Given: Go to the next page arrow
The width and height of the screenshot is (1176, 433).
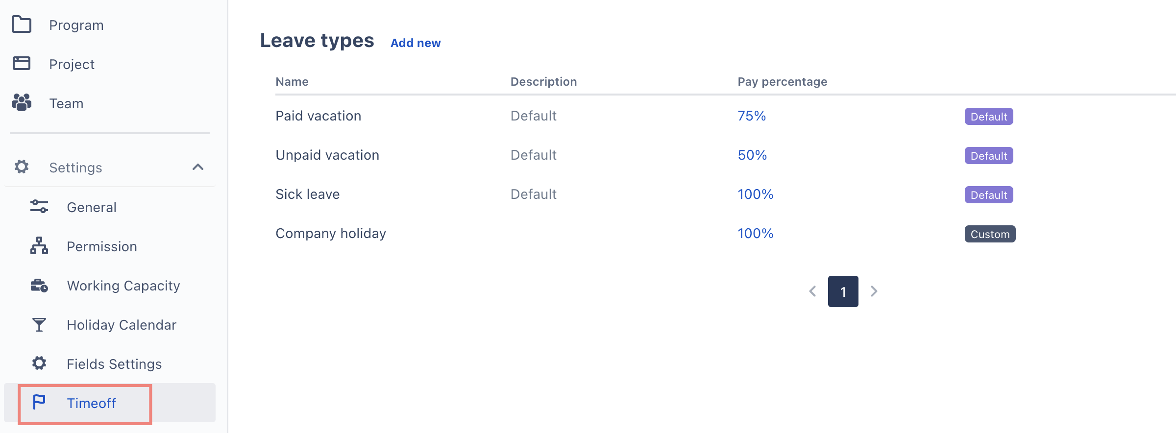Looking at the screenshot, I should click(874, 291).
